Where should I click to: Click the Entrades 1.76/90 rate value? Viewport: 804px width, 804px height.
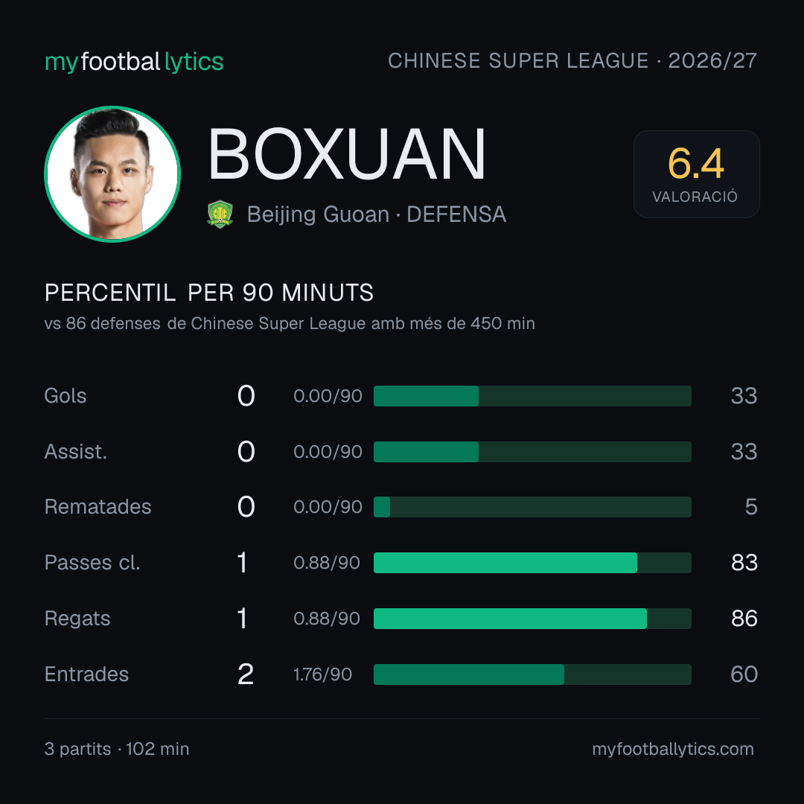[322, 674]
